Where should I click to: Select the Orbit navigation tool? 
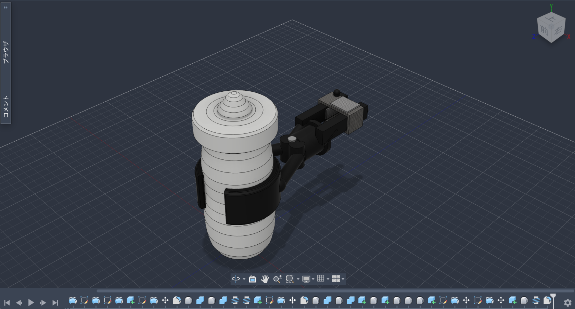(235, 279)
